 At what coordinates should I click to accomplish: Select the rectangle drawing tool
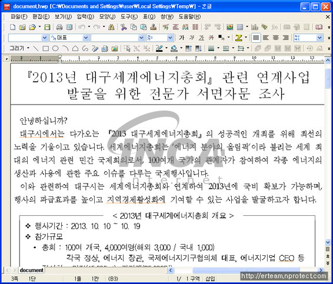[x=45, y=49]
